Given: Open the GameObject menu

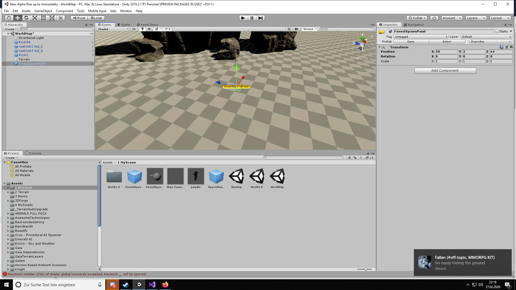Looking at the screenshot, I should [43, 11].
